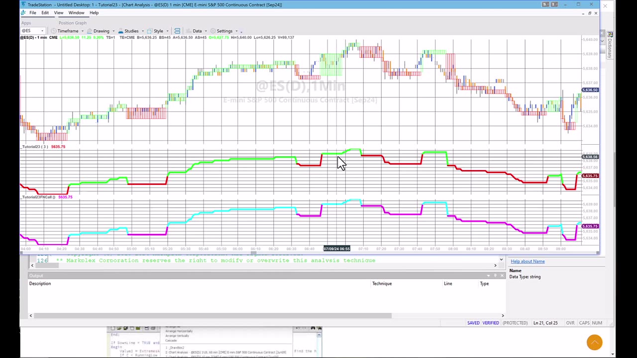Screen dimensions: 637x358
Task: Click the orange scroll-to-top circle button
Action: pos(594,342)
